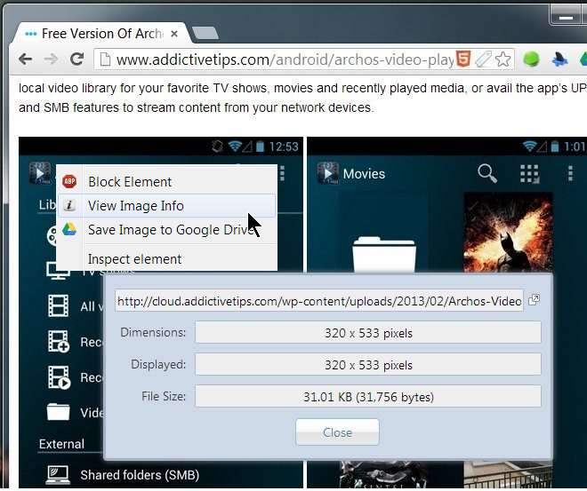Click the Shared folders laptop icon

click(x=58, y=475)
